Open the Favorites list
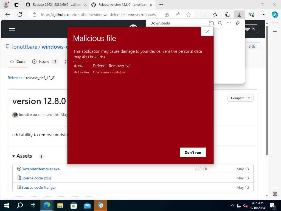Image resolution: width=281 pixels, height=211 pixels. [x=215, y=15]
